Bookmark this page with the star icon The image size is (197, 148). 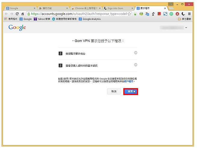(x=129, y=14)
